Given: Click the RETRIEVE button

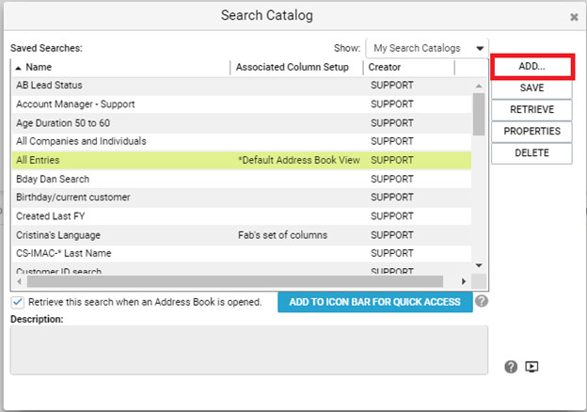Looking at the screenshot, I should [x=532, y=110].
